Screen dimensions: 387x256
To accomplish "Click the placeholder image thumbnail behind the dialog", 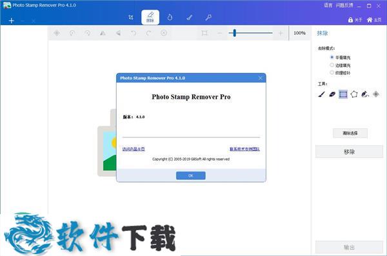I will [106, 151].
